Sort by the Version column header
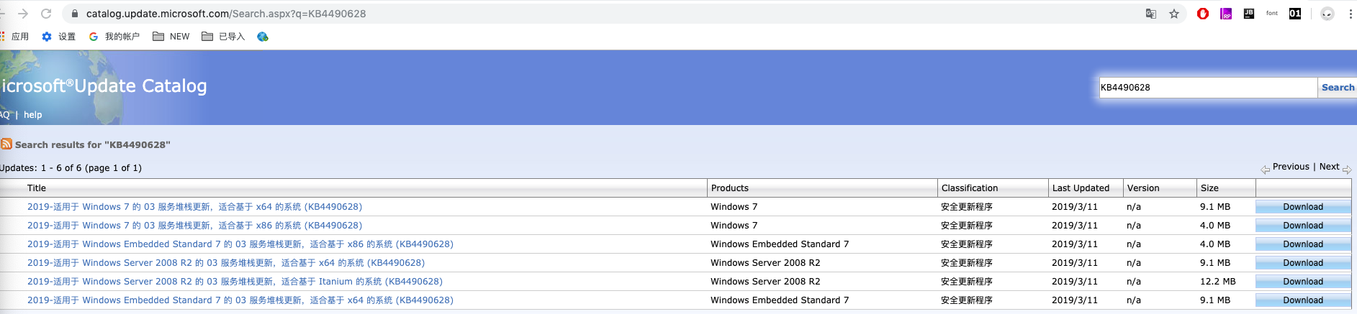 coord(1143,188)
